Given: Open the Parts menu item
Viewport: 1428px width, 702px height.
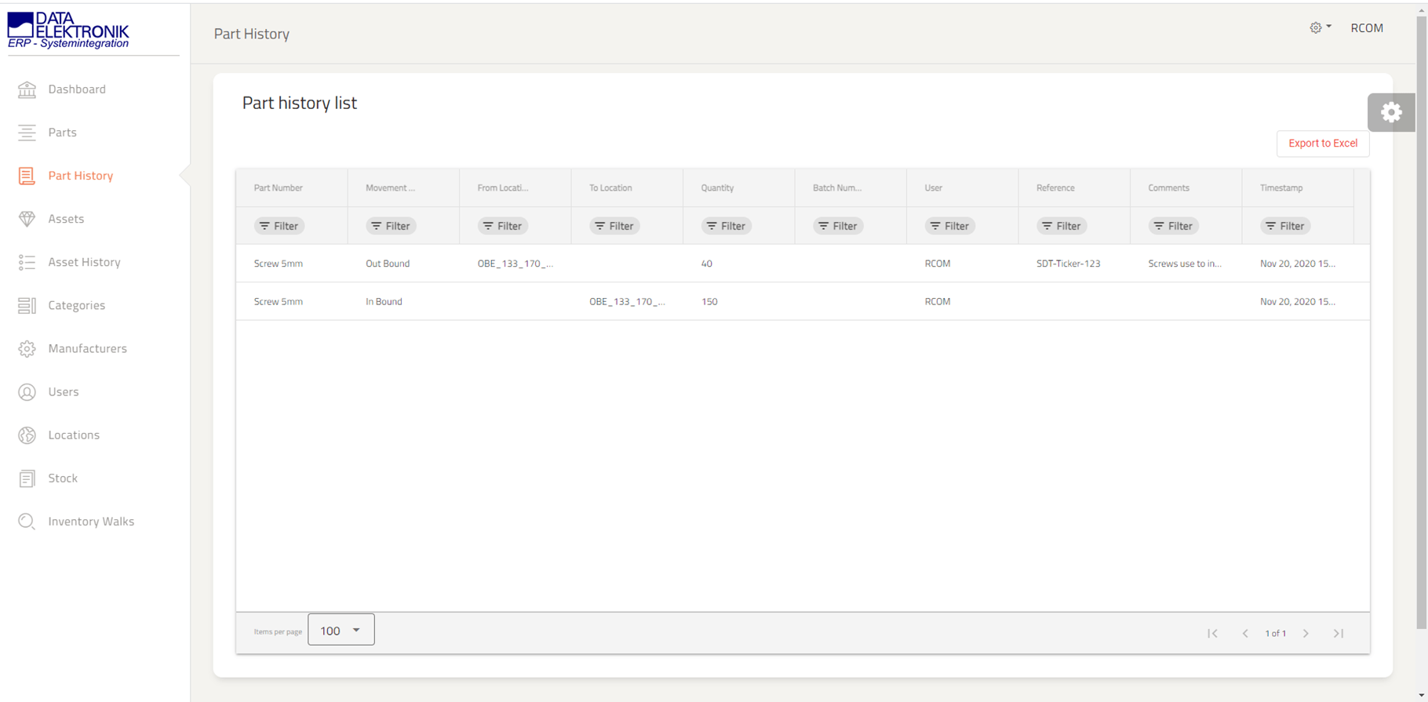Looking at the screenshot, I should point(62,133).
